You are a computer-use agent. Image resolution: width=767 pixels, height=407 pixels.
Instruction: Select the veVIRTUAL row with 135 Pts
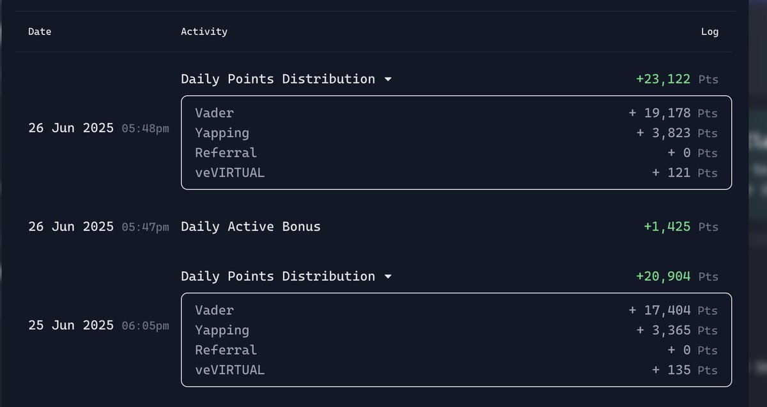click(x=456, y=369)
